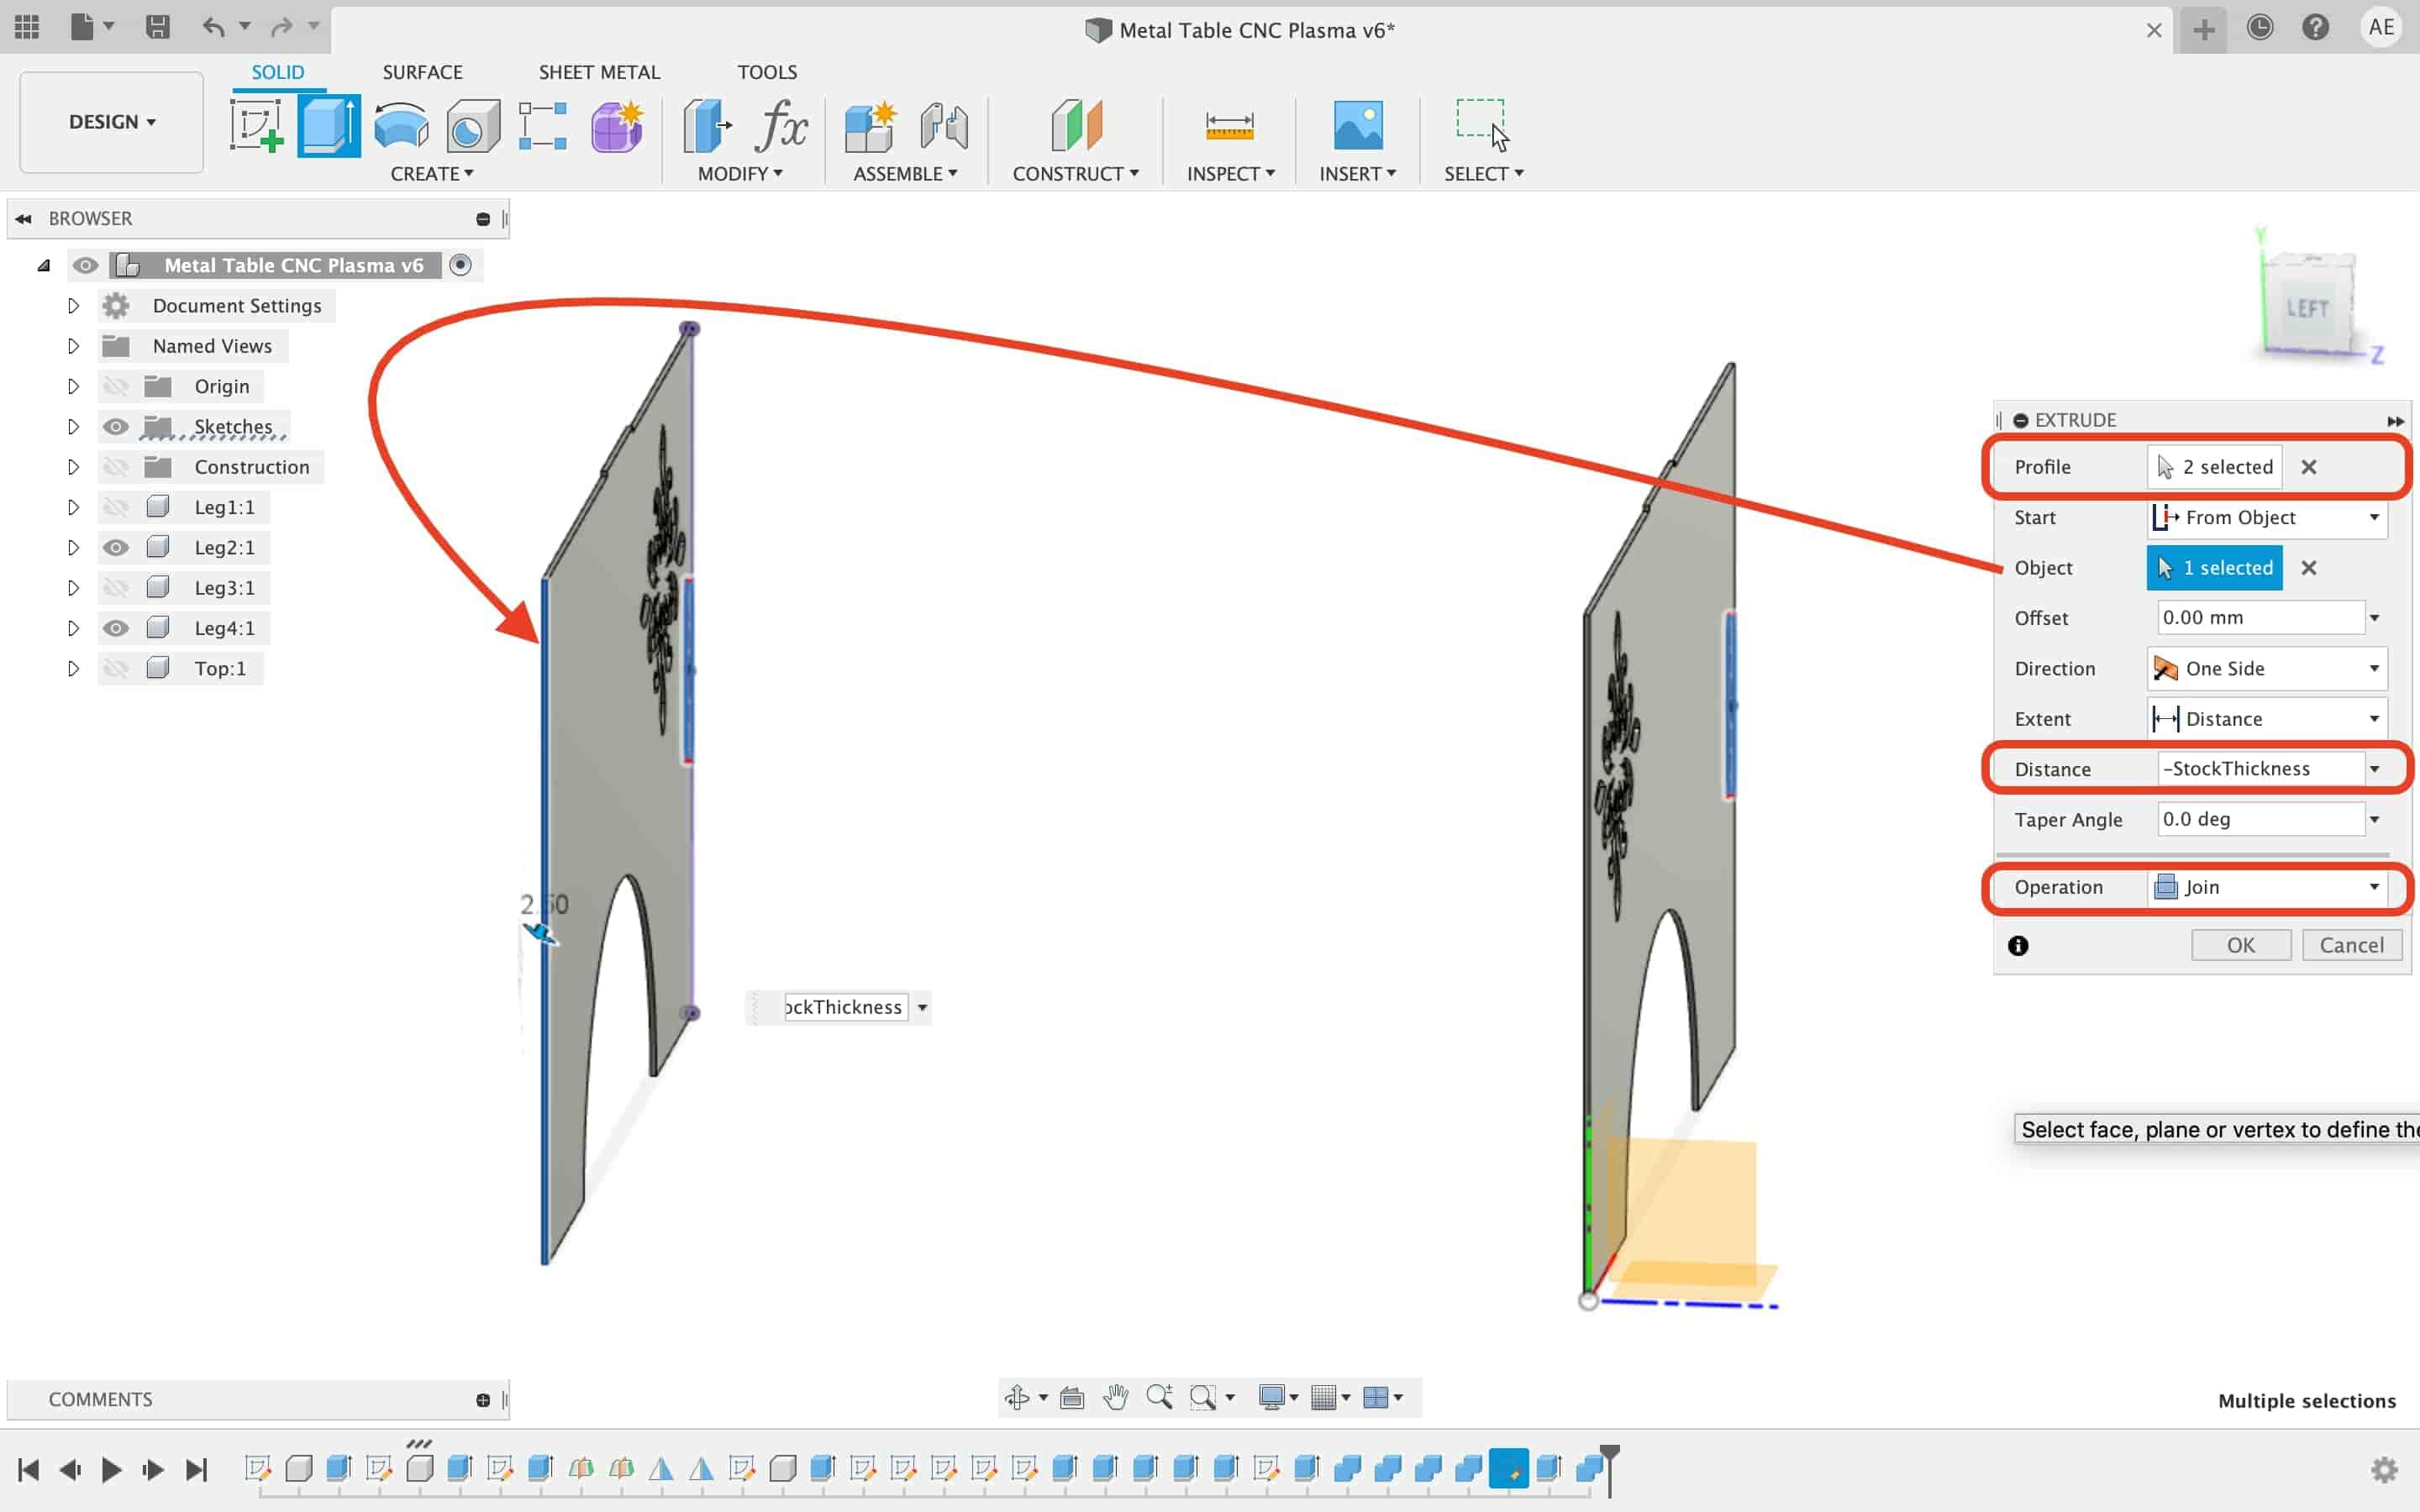This screenshot has height=1512, width=2420.
Task: Open the job status clock icon
Action: (x=2259, y=27)
